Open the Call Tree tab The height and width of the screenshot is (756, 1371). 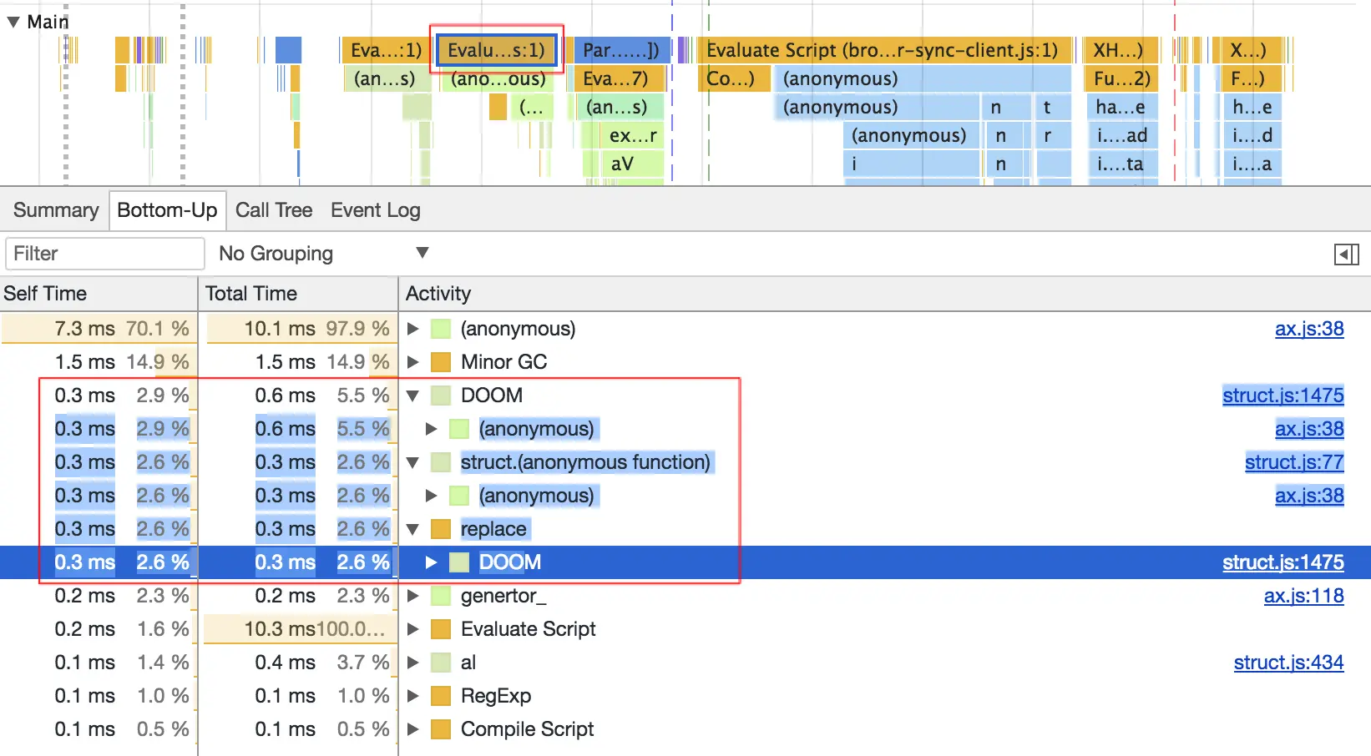(274, 210)
